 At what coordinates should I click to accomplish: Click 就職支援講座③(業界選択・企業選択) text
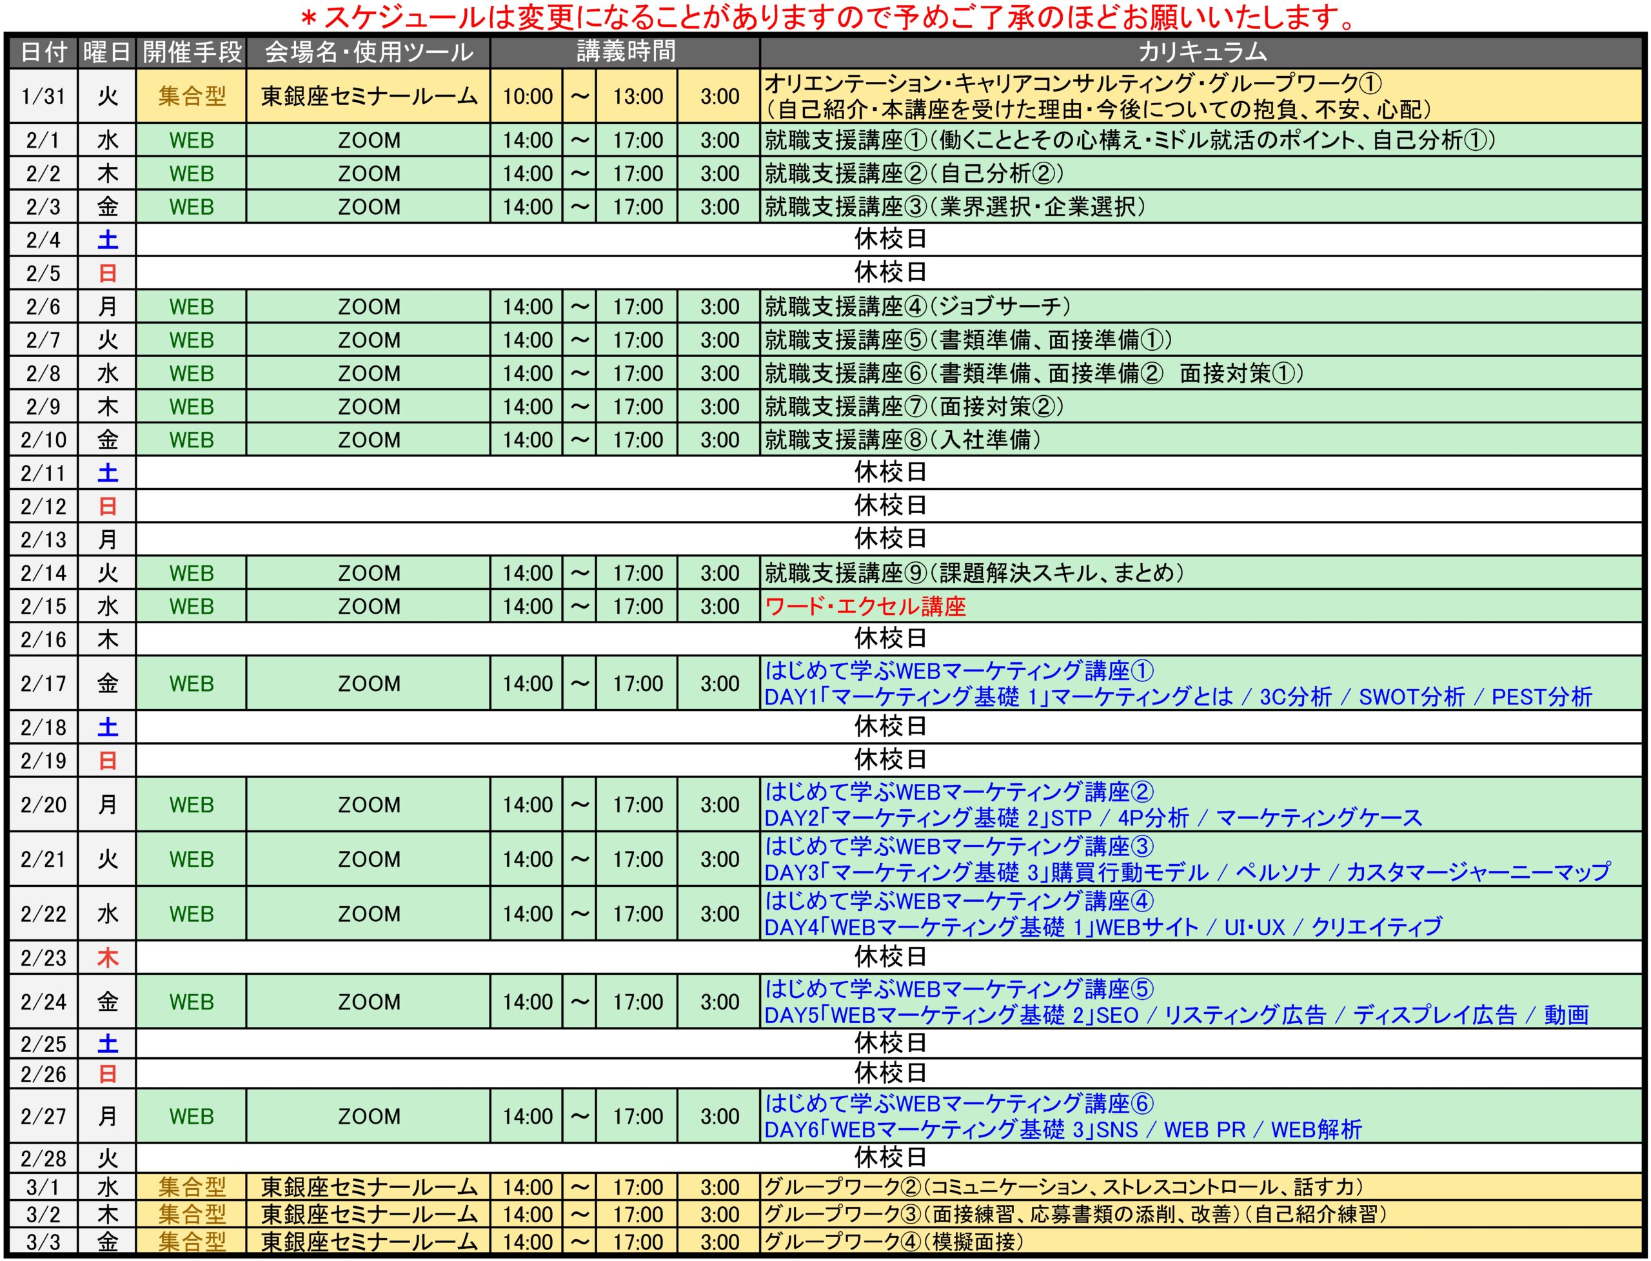coord(955,206)
